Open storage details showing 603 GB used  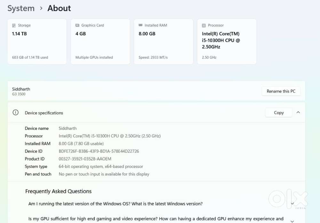30,57
